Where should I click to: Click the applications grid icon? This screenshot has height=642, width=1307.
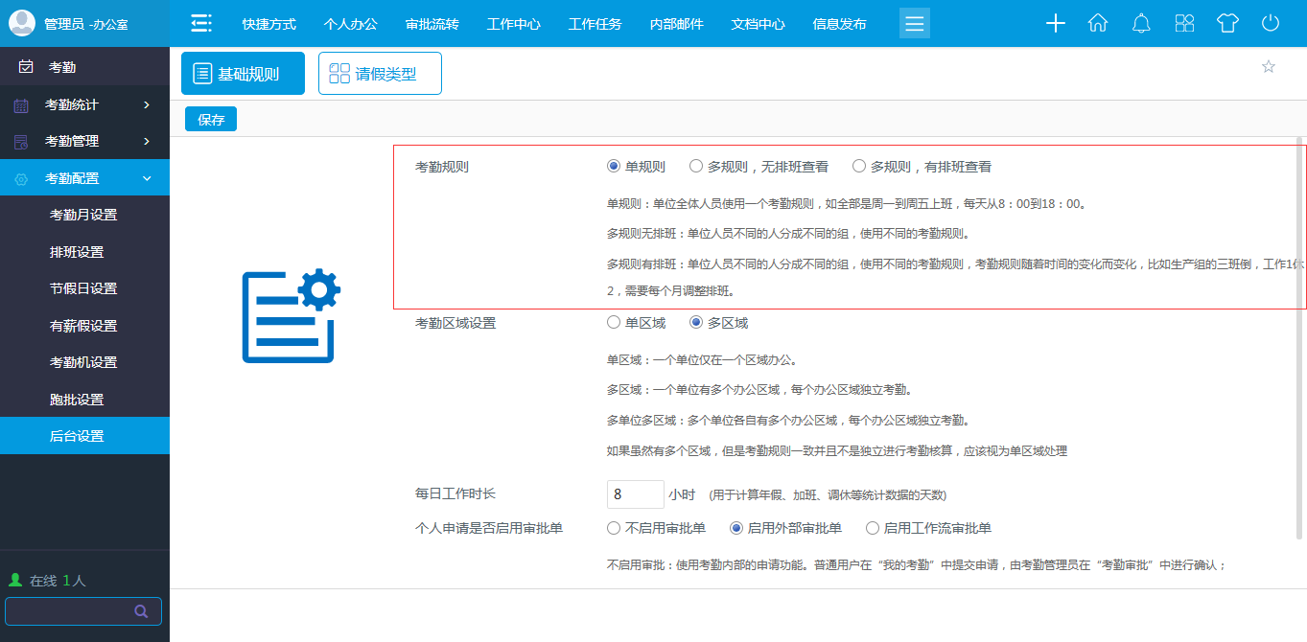(x=1183, y=23)
